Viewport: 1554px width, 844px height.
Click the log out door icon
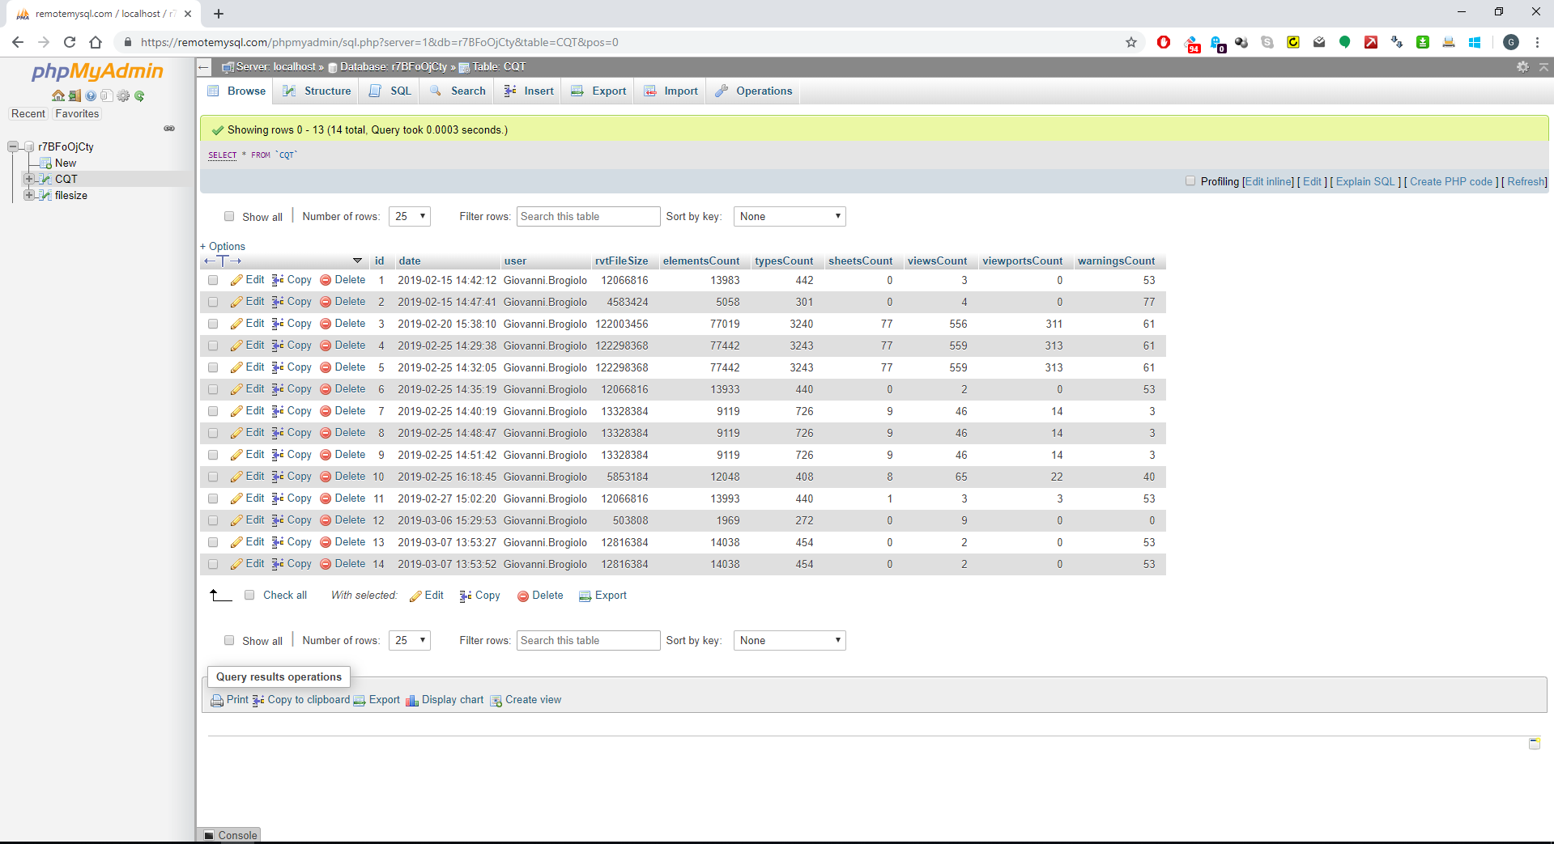coord(75,95)
